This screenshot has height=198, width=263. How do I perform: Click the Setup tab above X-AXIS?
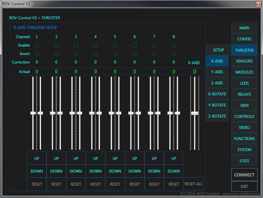pos(218,50)
